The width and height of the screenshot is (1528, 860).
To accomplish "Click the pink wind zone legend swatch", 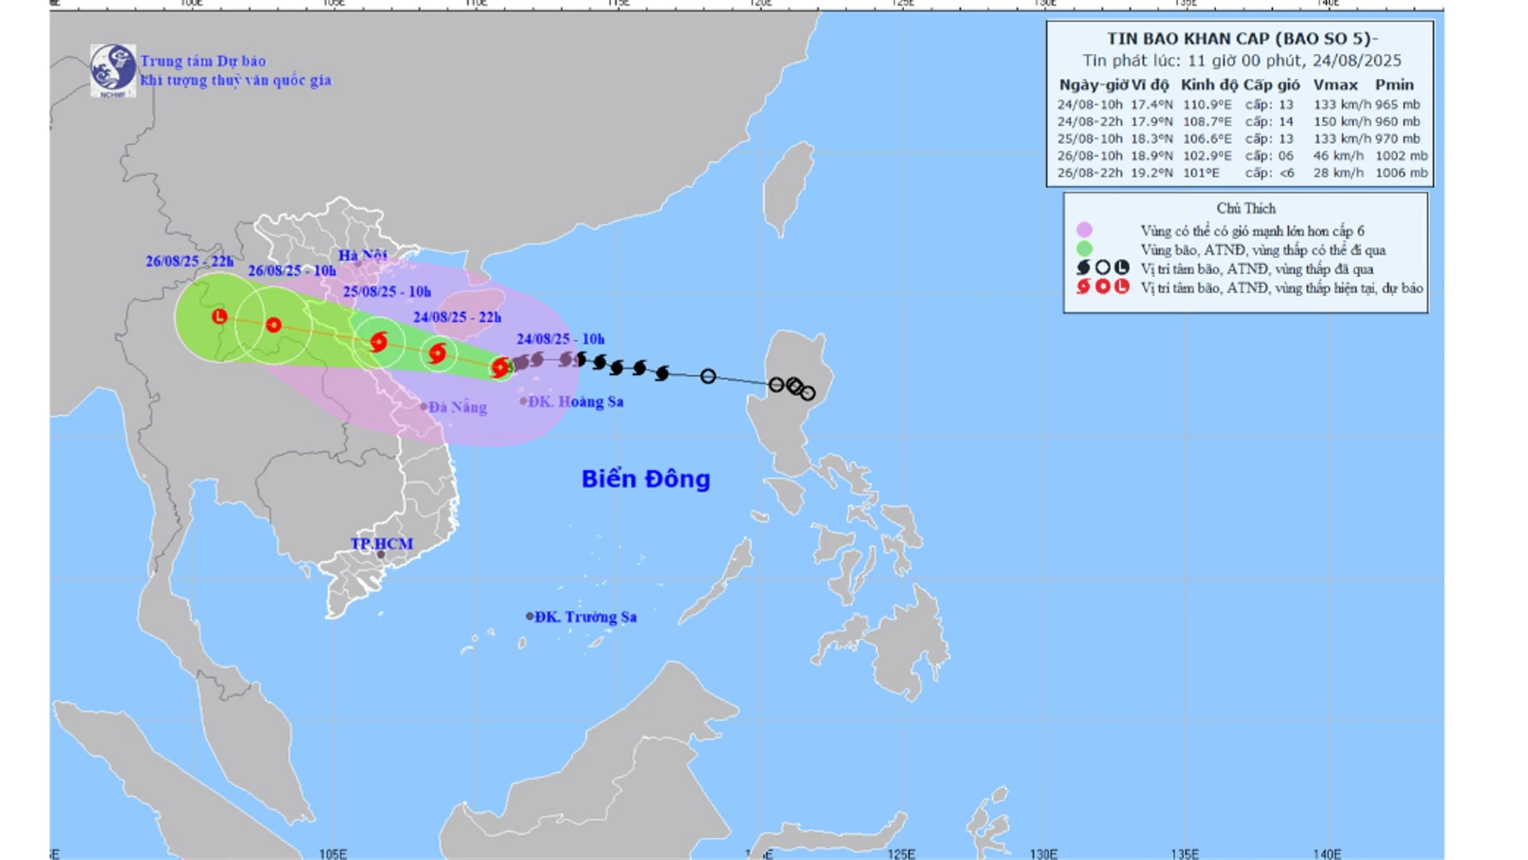I will coord(1084,230).
